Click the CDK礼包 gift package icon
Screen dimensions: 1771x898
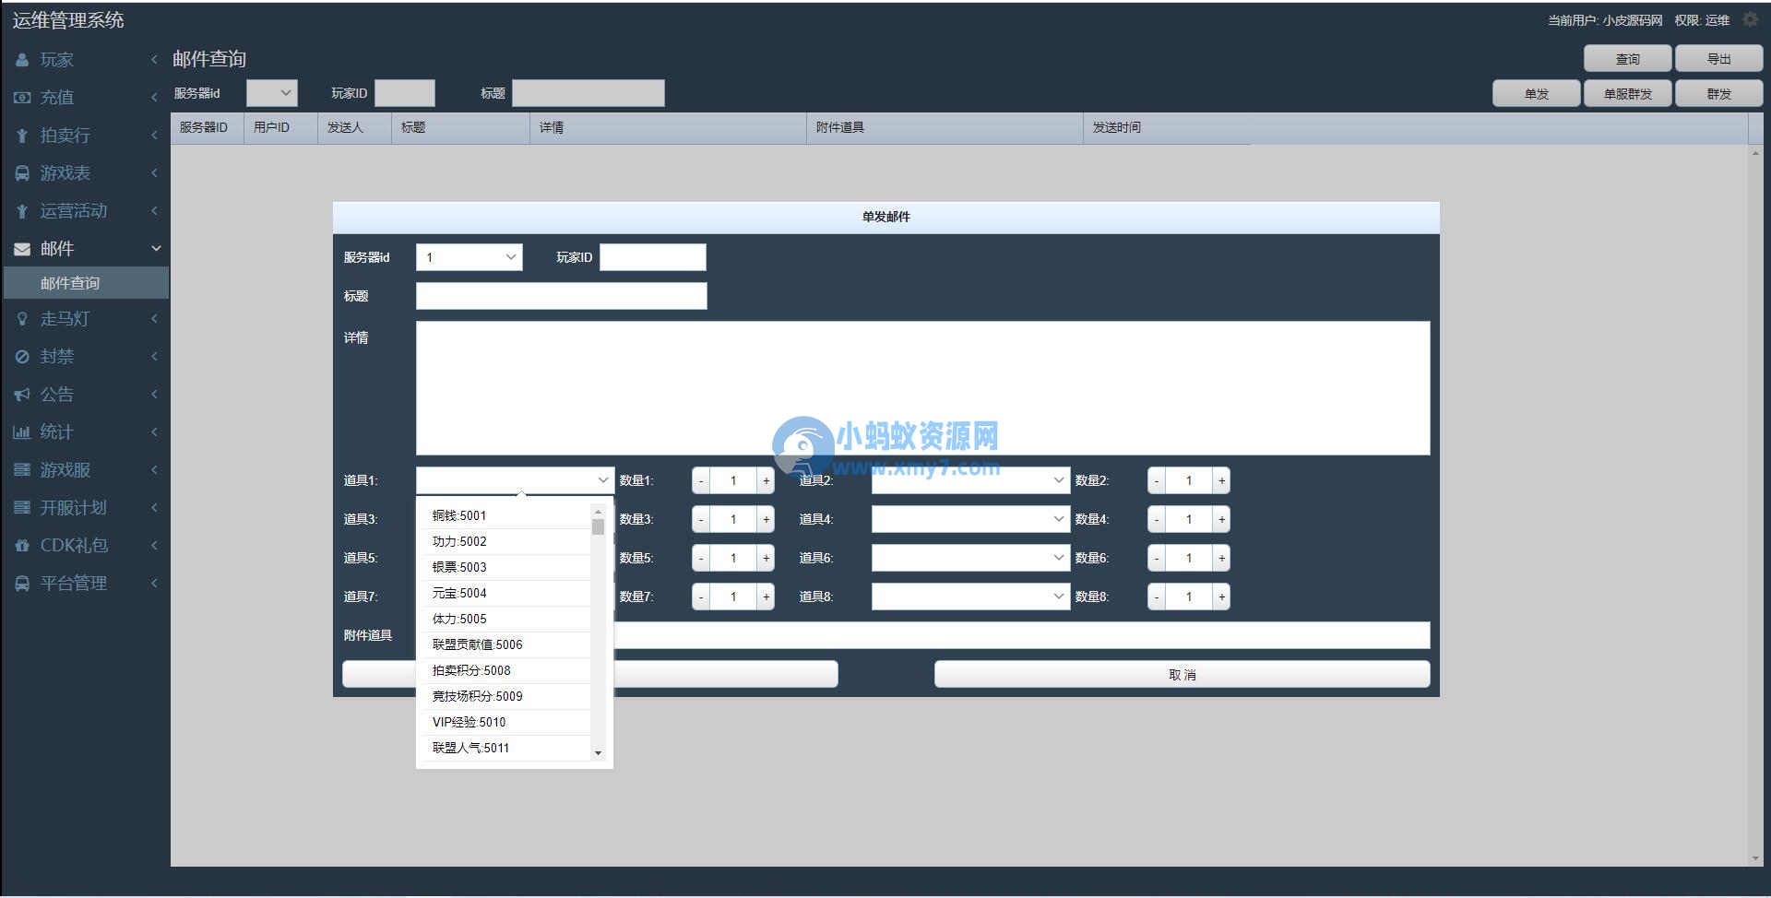point(22,545)
